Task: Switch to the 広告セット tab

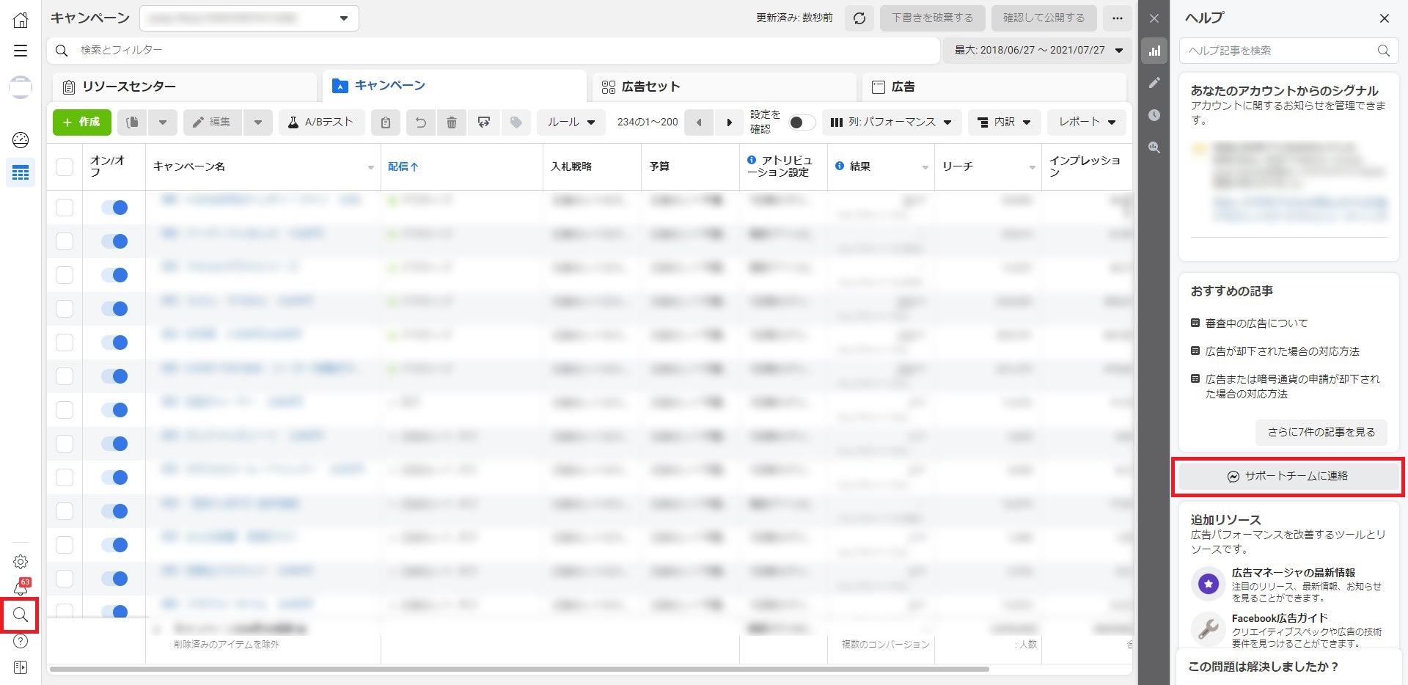Action: tap(725, 87)
